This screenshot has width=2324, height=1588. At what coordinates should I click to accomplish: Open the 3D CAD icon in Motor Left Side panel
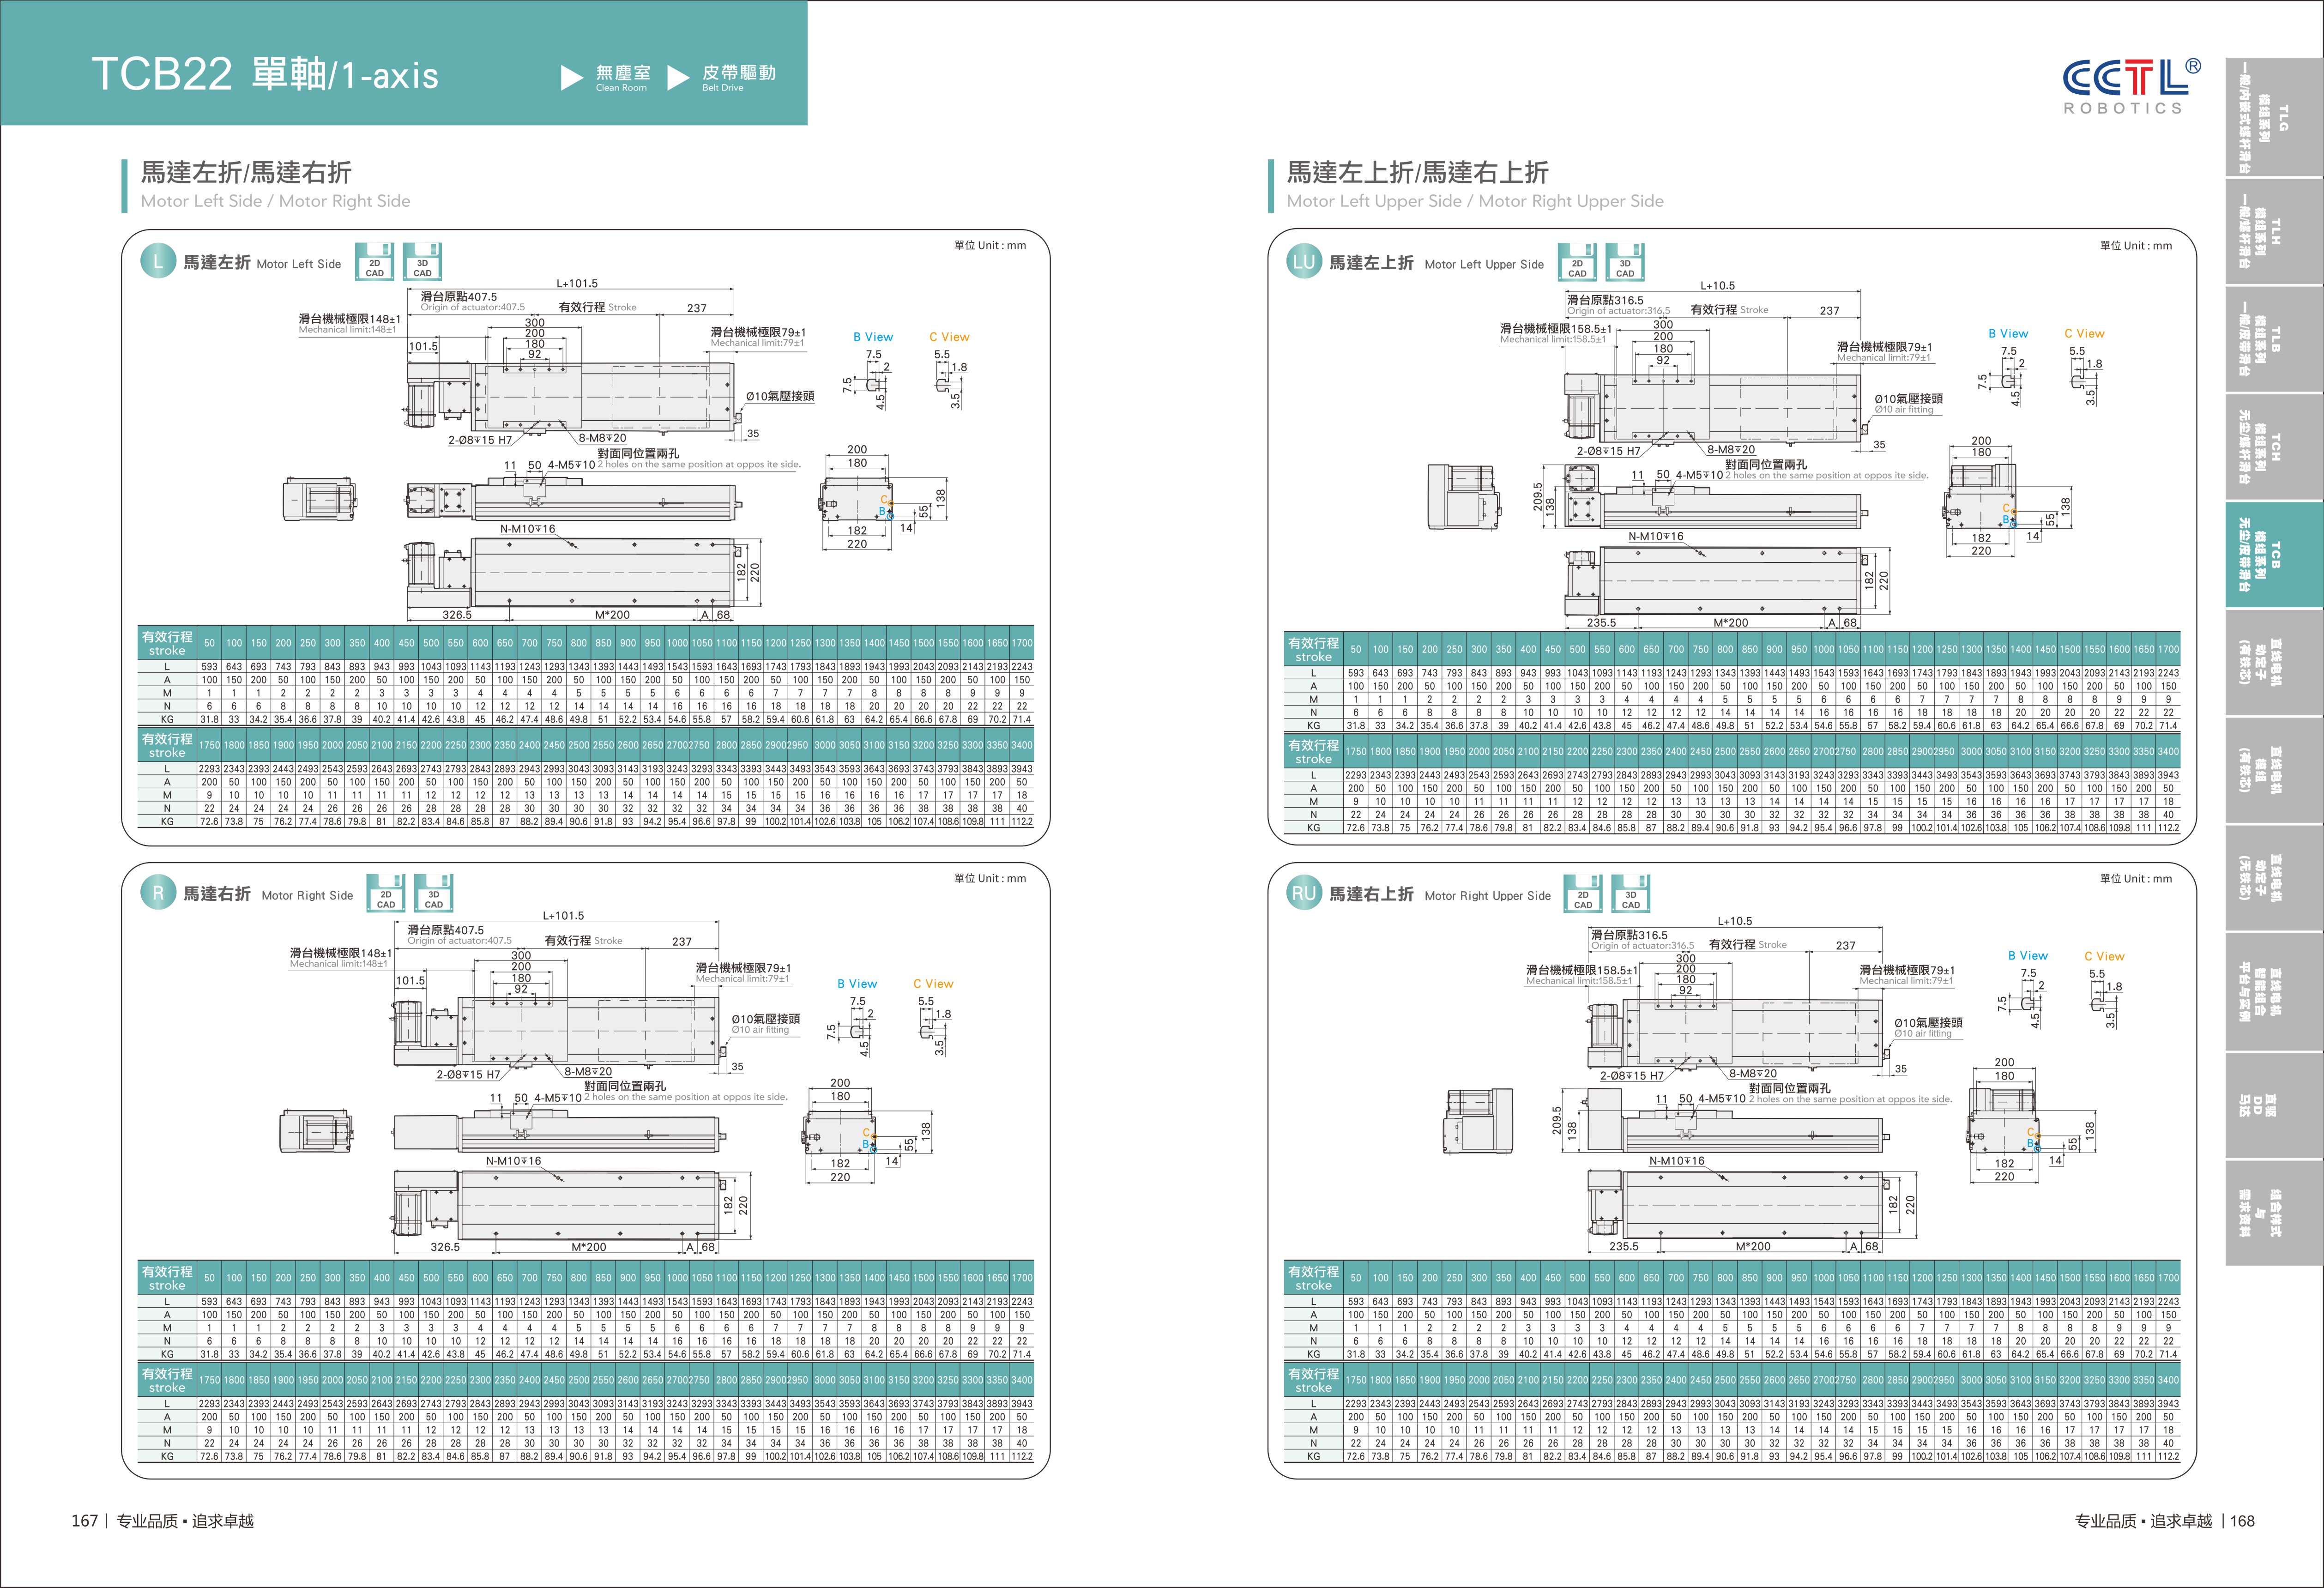click(423, 261)
